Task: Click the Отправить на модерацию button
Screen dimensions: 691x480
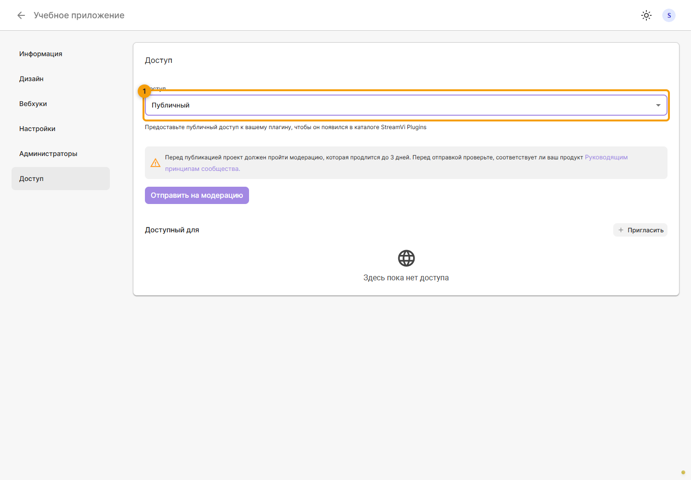Action: tap(197, 195)
